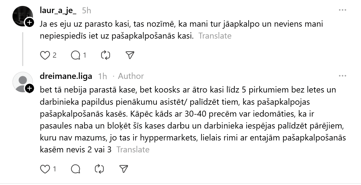361x185 pixels.
Task: Open the laur_a_je_ username profile link
Action: [58, 10]
